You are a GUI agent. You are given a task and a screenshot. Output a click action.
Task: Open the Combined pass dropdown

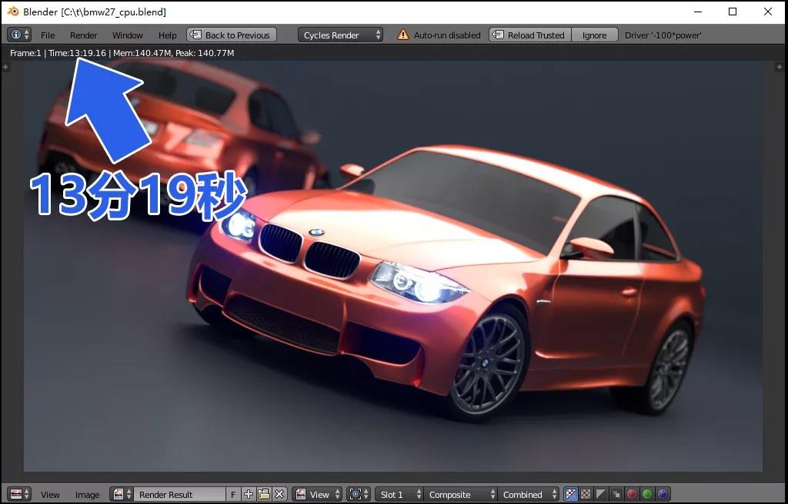click(528, 494)
